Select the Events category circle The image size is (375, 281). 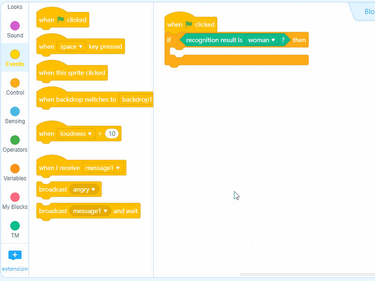(x=15, y=54)
